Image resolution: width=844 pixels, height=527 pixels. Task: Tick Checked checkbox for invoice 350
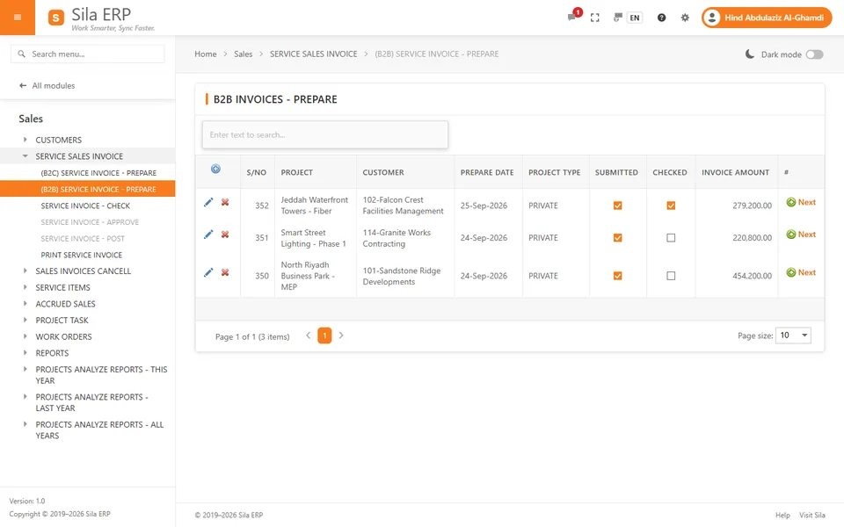click(671, 276)
